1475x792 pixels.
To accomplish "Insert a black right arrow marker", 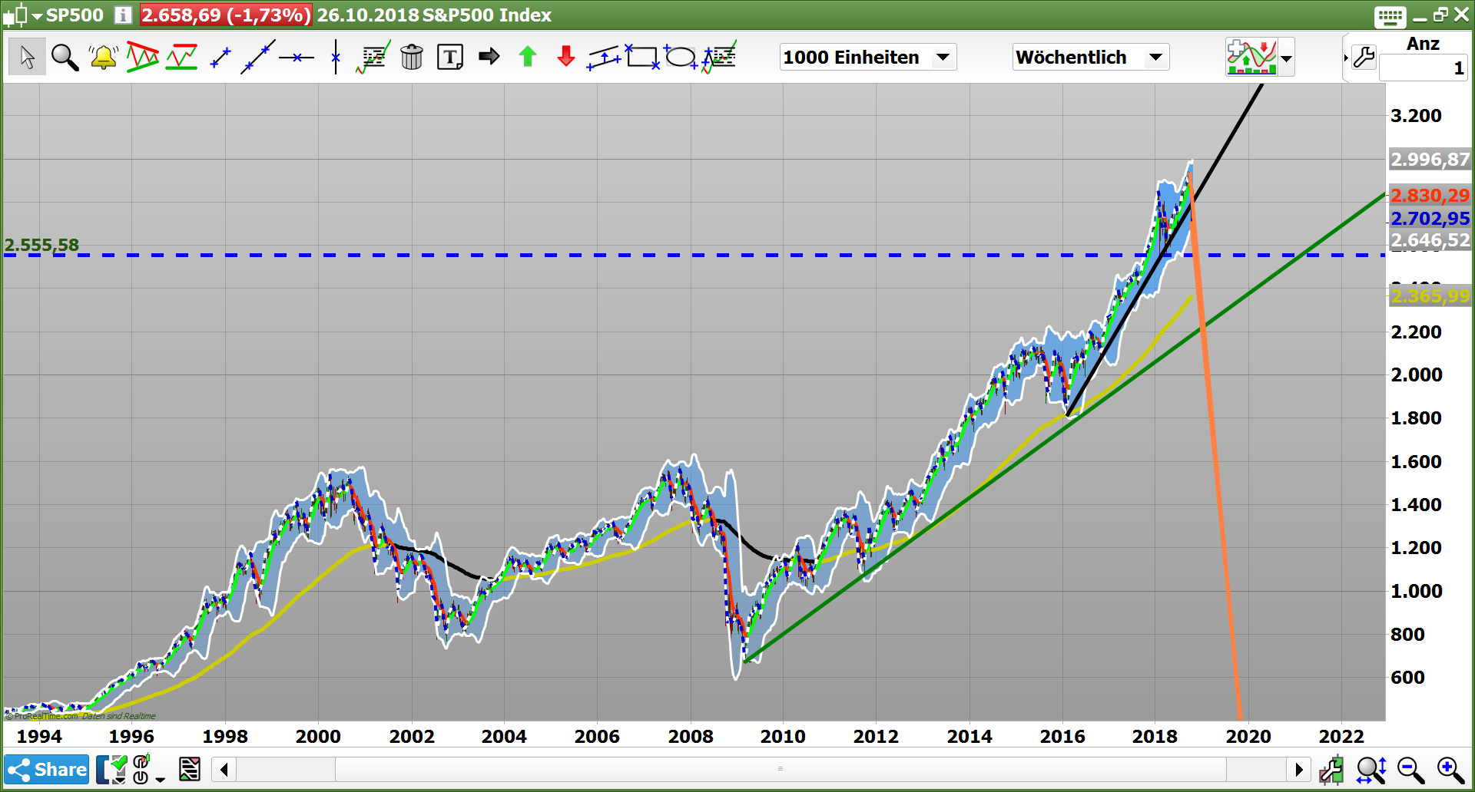I will pos(489,56).
